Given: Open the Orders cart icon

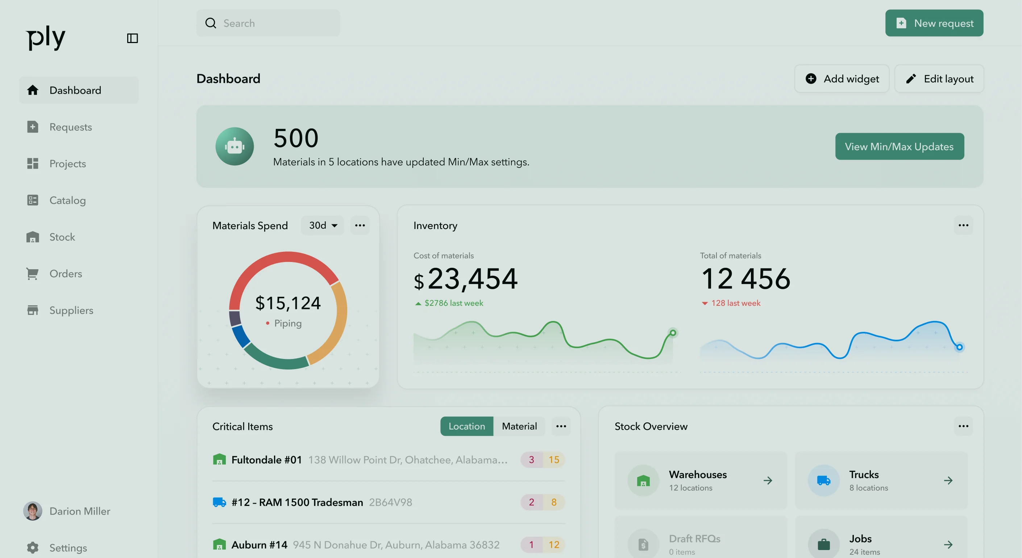Looking at the screenshot, I should coord(32,274).
